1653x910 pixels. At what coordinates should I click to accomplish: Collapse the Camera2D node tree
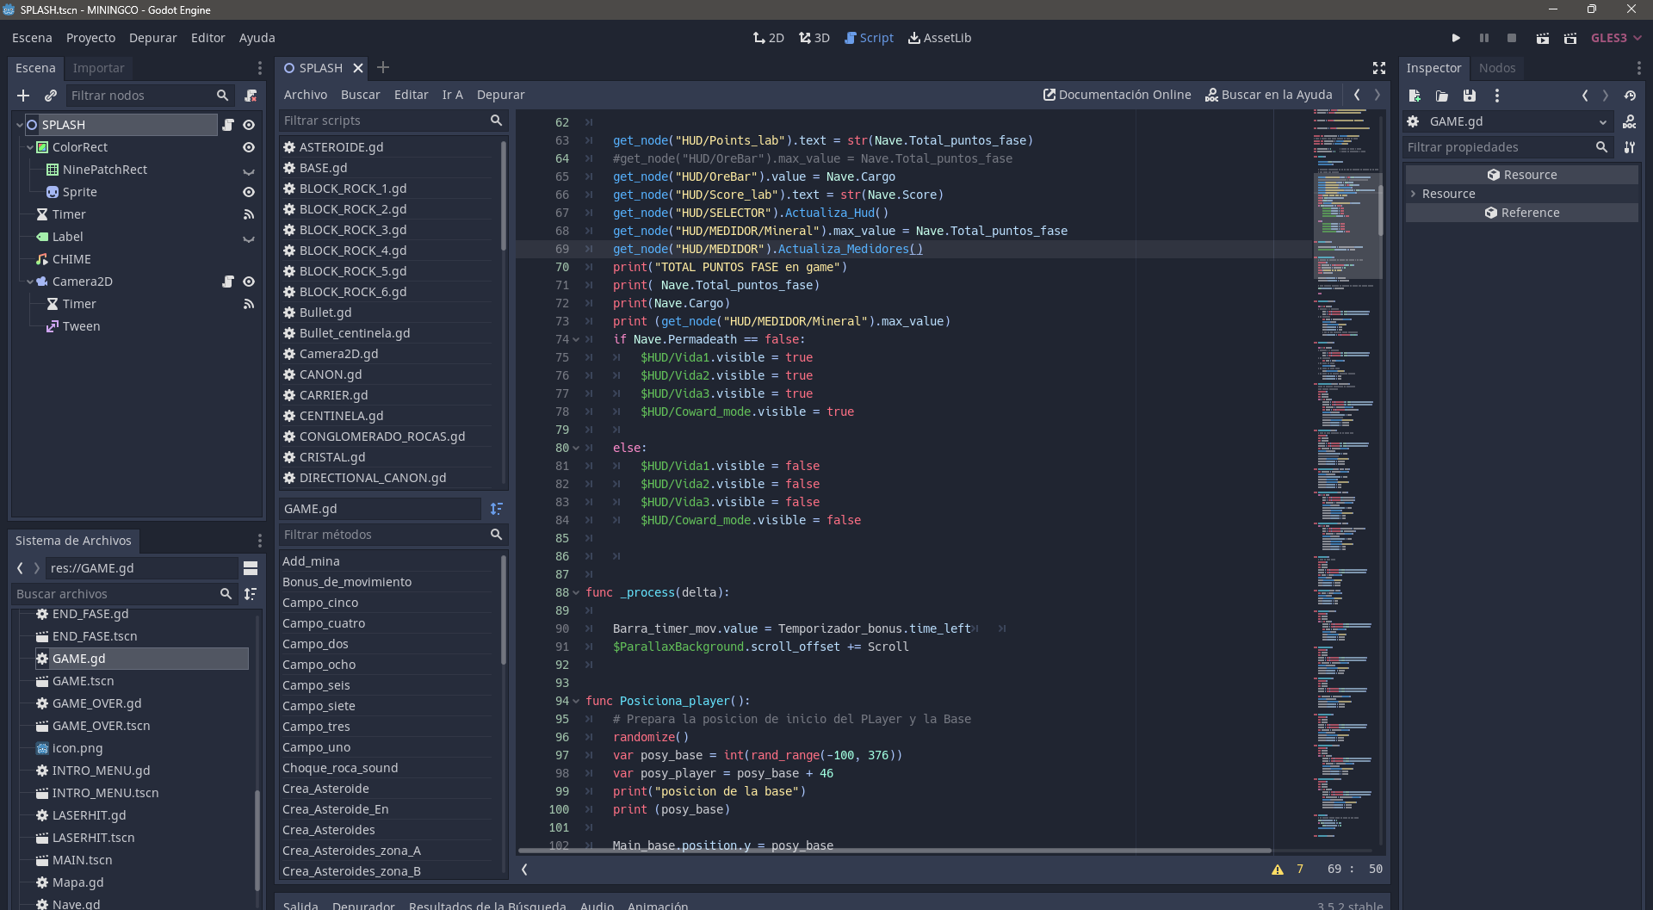coord(30,282)
